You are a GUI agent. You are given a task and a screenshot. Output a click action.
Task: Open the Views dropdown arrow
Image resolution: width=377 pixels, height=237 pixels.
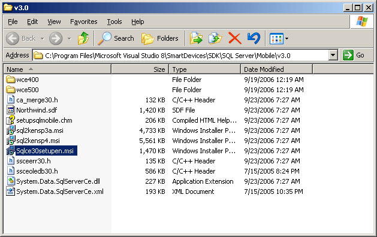tap(286, 38)
